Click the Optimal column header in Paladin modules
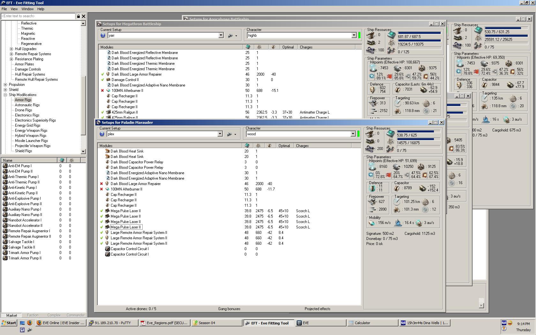This screenshot has height=335, width=536. (x=284, y=146)
